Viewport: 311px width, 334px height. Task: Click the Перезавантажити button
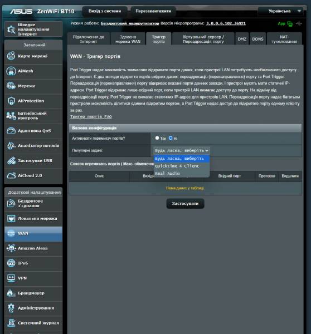(153, 11)
